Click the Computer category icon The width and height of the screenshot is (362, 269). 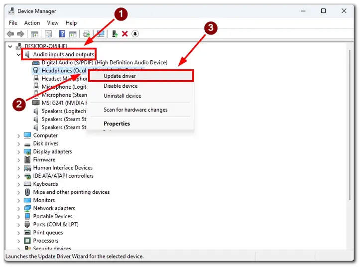click(x=27, y=135)
